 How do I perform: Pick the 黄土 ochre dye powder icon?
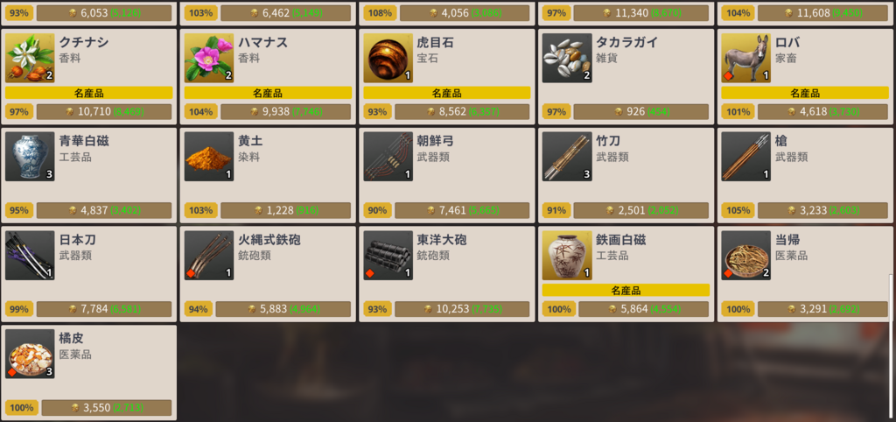tap(209, 157)
